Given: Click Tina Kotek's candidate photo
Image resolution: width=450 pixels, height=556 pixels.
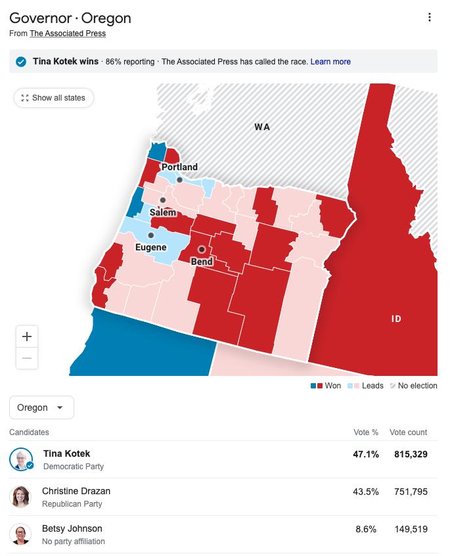Looking at the screenshot, I should [x=21, y=459].
